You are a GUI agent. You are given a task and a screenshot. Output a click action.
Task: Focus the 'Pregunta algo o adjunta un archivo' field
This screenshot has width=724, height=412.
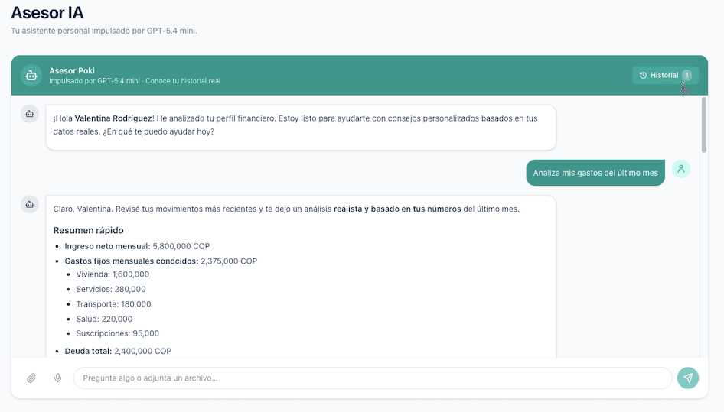pos(373,378)
